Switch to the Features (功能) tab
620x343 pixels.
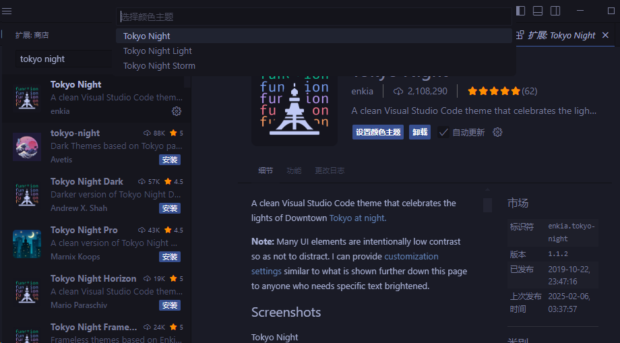pyautogui.click(x=294, y=170)
